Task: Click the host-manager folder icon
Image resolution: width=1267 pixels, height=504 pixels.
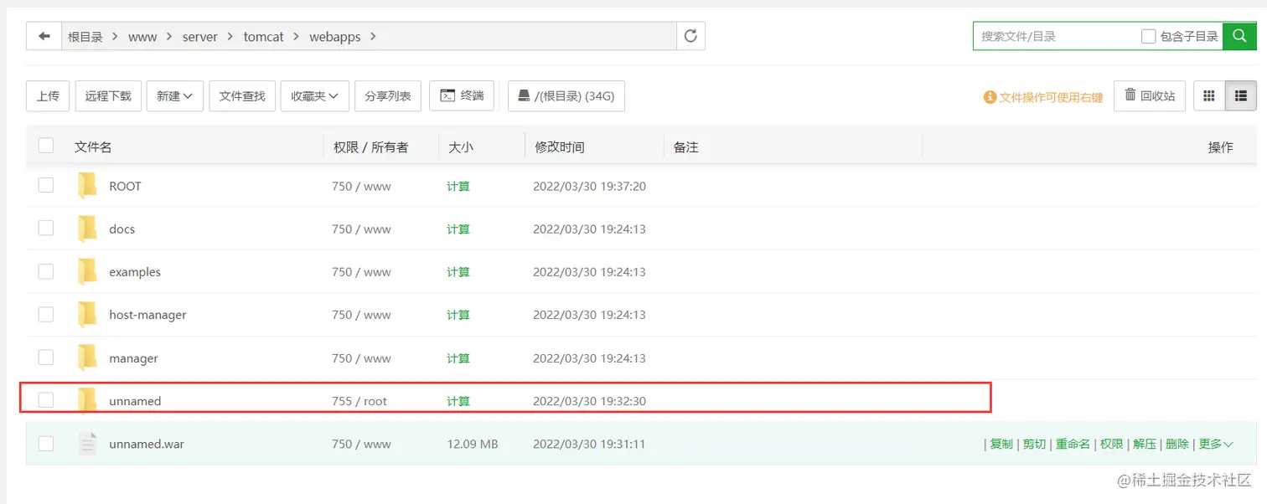Action: click(x=87, y=315)
